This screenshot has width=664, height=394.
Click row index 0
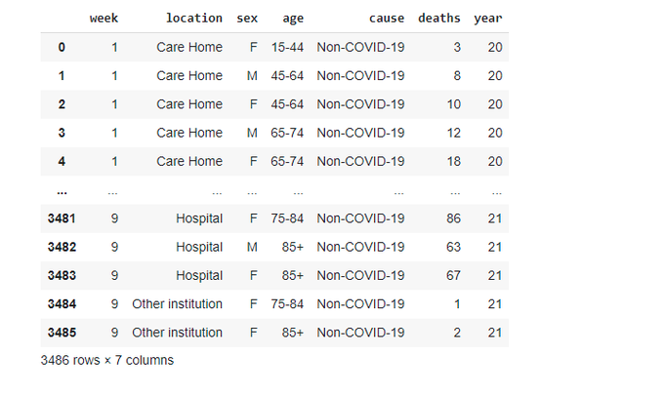coord(62,47)
